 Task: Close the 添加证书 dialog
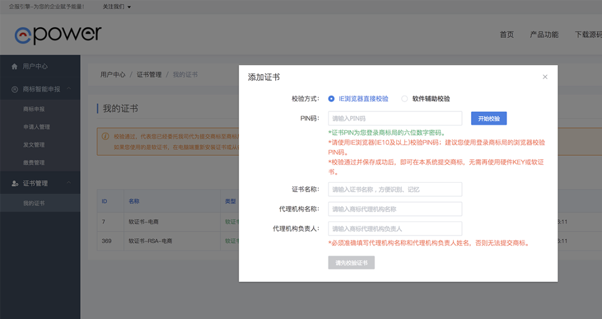545,77
